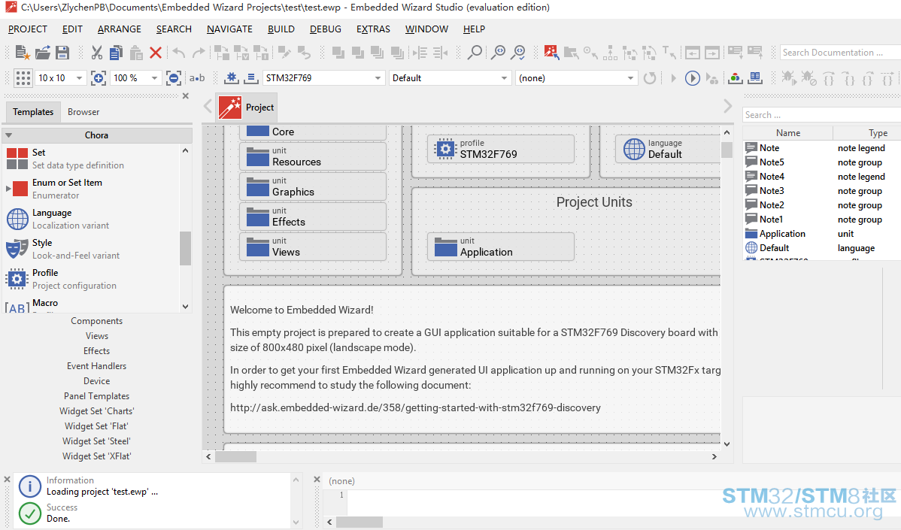Viewport: 901px width, 530px height.
Task: Expand the Enum or Set Item arrow
Action: tap(8, 189)
